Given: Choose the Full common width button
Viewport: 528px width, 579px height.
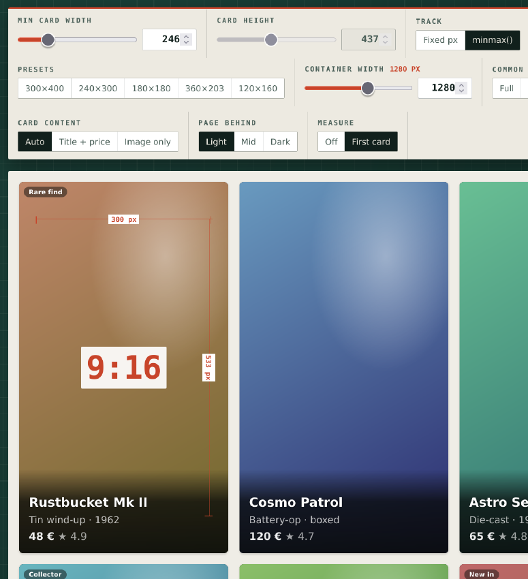Looking at the screenshot, I should tap(507, 89).
